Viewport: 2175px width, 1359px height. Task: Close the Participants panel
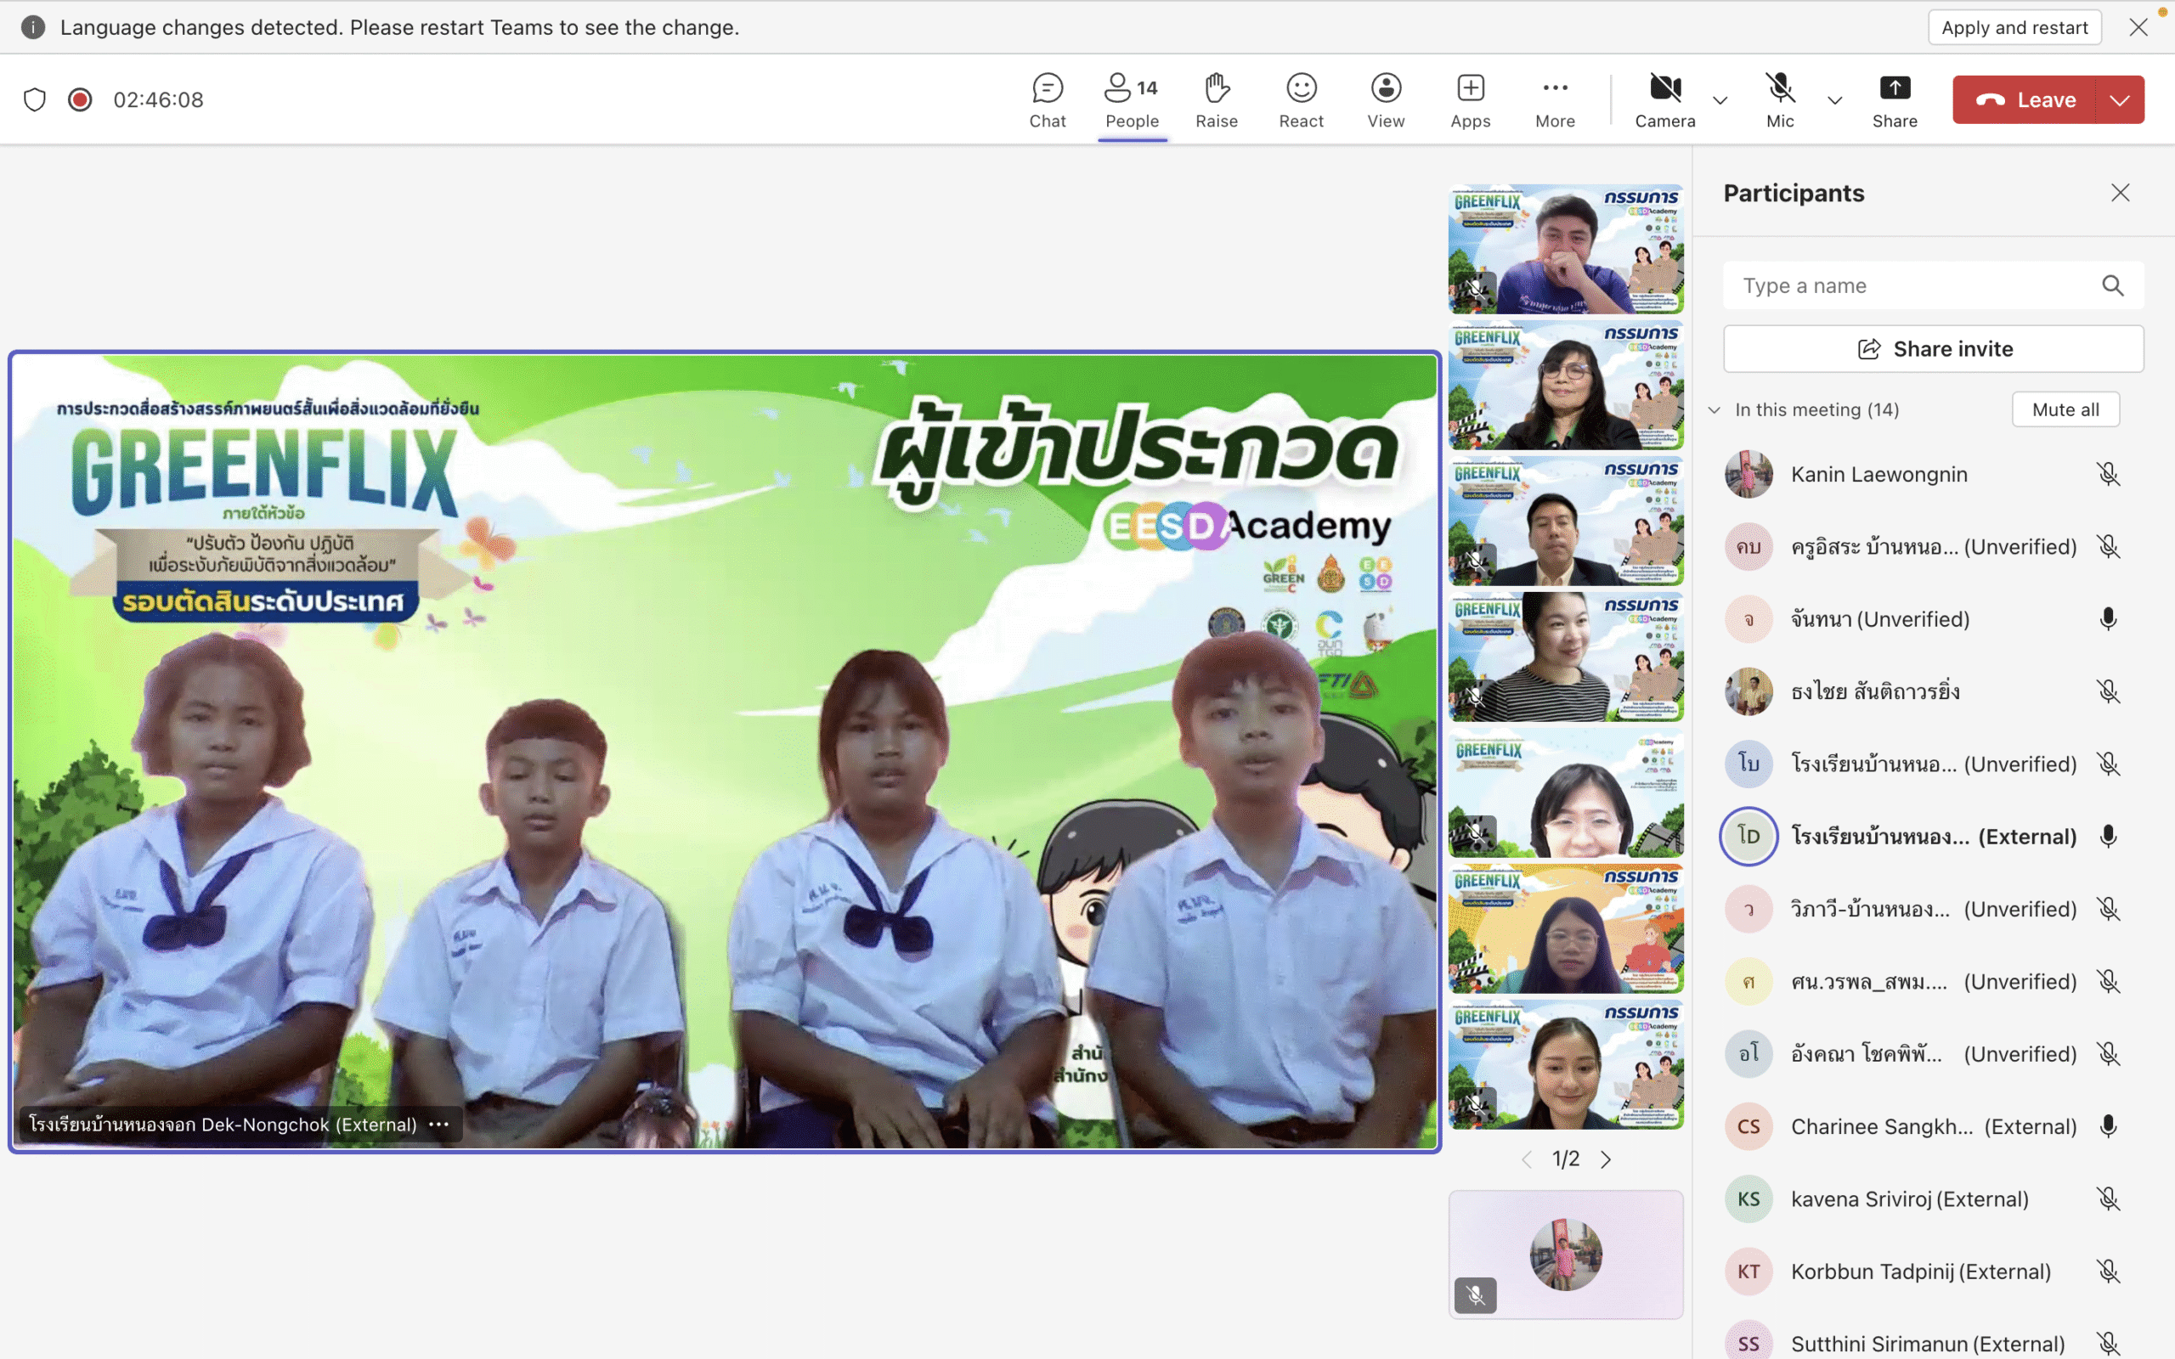pyautogui.click(x=2120, y=192)
